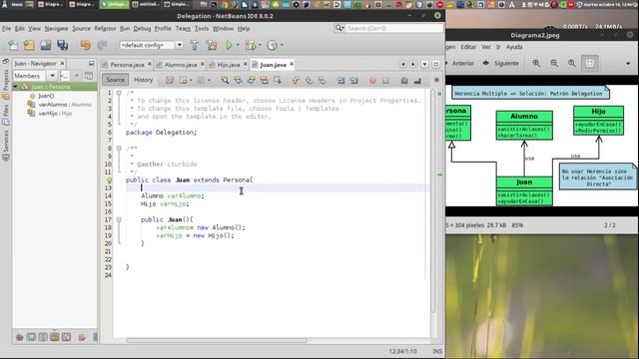Click the Shift Line Left icon
Viewport: 639px width, 359px height.
340,80
